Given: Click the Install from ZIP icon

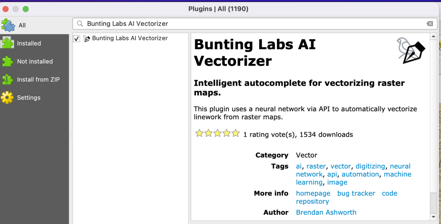Looking at the screenshot, I should click(x=7, y=80).
